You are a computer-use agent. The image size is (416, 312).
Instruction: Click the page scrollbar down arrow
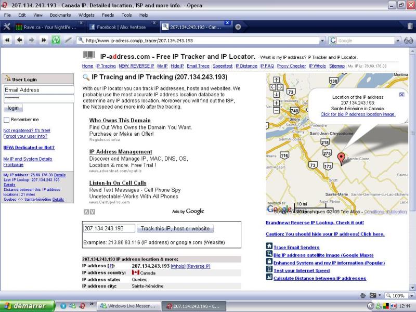pyautogui.click(x=412, y=288)
